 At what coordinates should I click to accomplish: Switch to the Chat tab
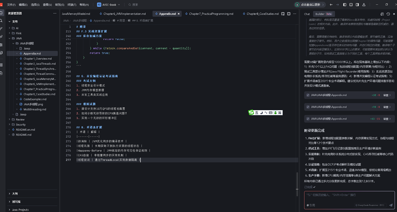pos(307,14)
